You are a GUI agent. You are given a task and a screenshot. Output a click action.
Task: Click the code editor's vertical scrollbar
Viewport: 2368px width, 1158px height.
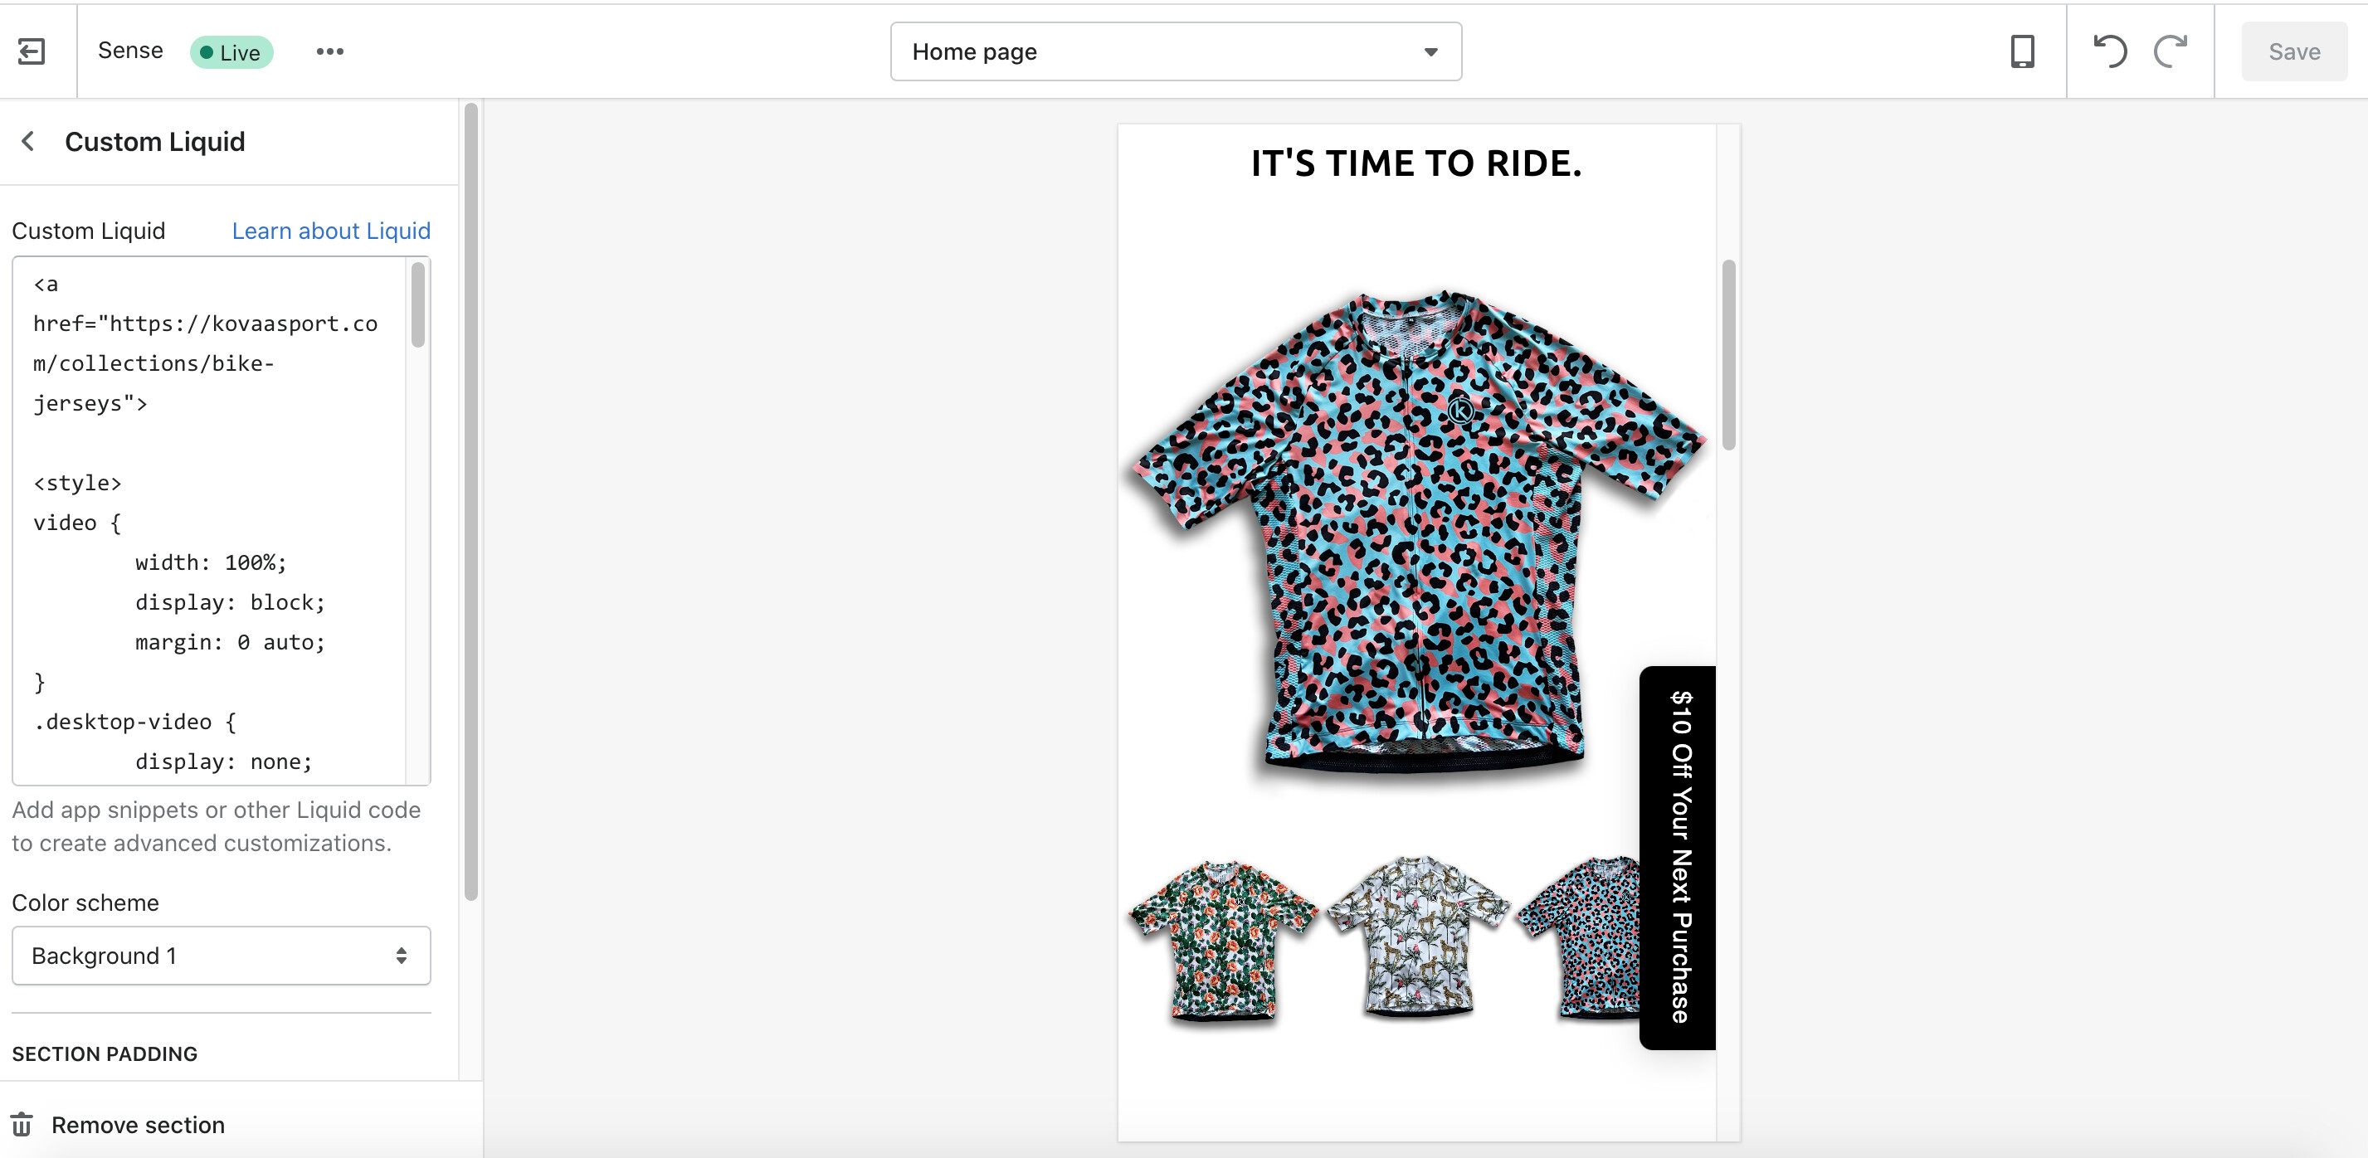tap(418, 305)
